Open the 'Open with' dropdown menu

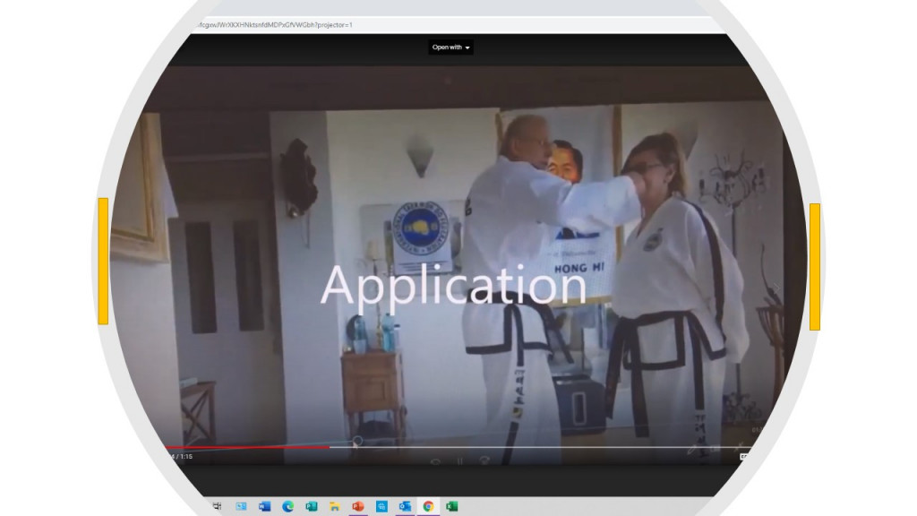[x=450, y=47]
